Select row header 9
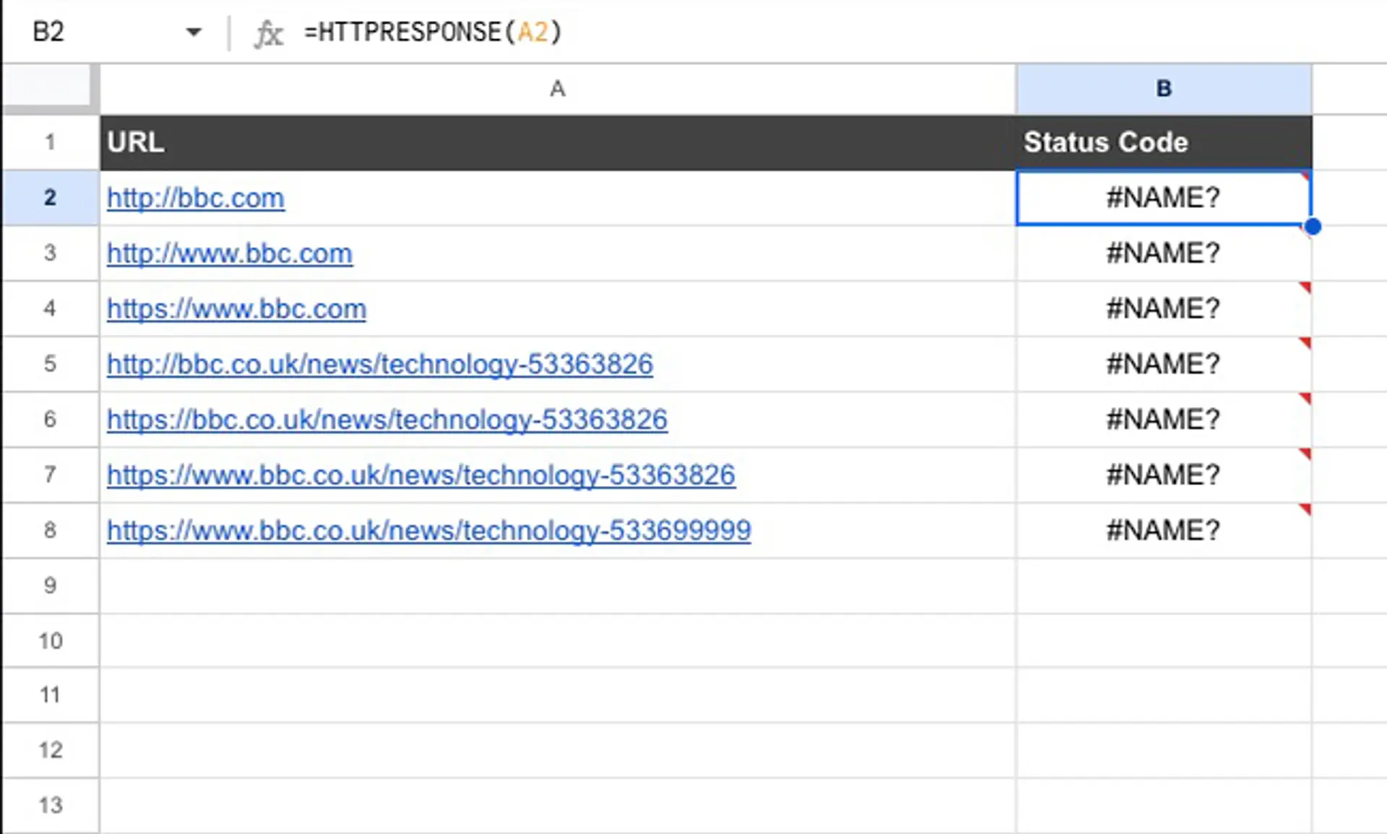This screenshot has width=1387, height=834. coord(50,586)
